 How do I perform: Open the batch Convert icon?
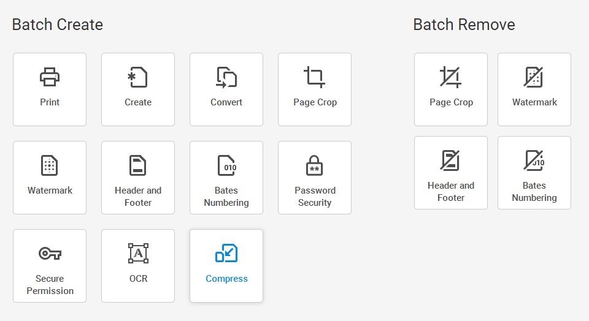[226, 77]
